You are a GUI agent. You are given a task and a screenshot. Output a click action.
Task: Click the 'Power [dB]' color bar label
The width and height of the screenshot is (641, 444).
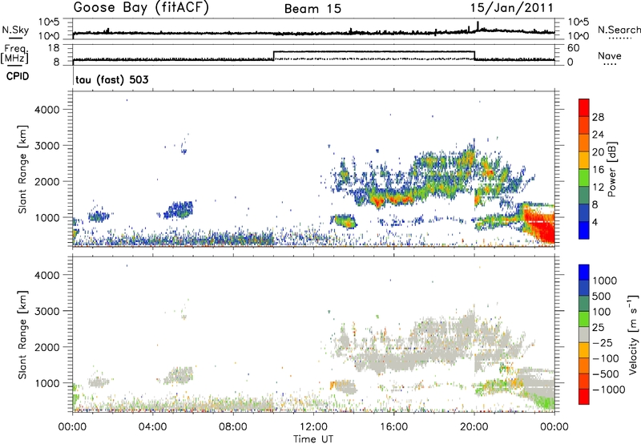tap(611, 169)
